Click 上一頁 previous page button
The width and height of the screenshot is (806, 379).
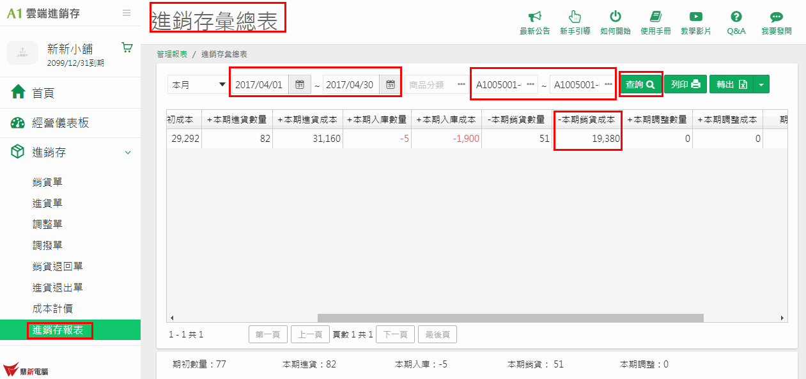point(310,334)
